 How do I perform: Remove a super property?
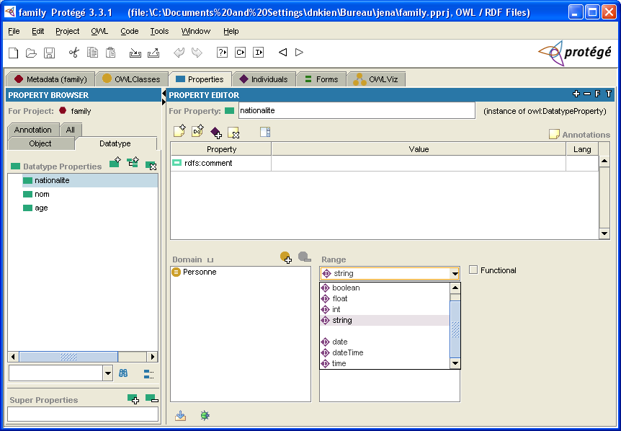[x=152, y=399]
